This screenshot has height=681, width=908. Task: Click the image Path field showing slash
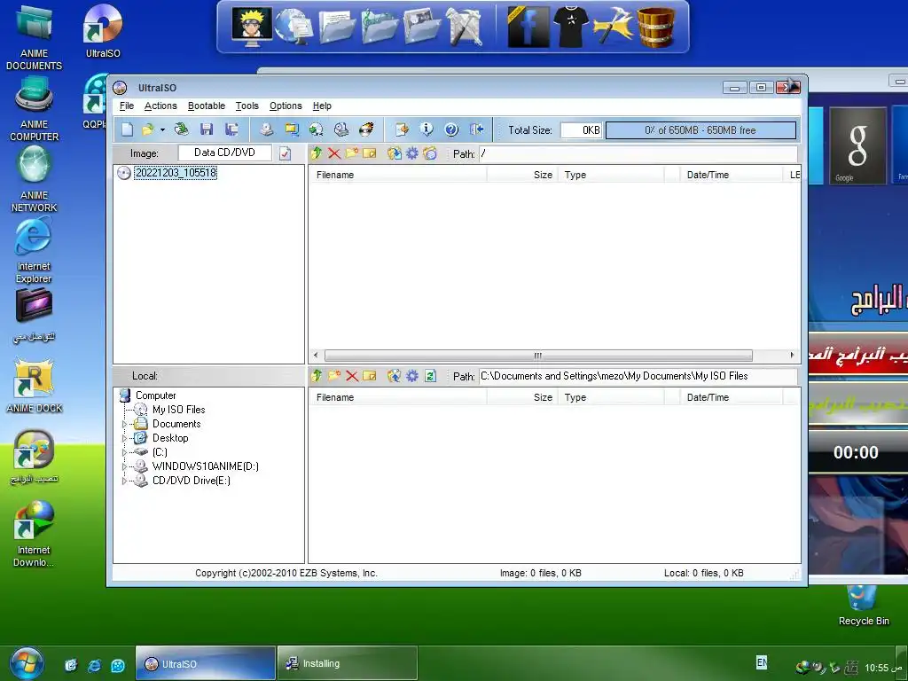coord(638,154)
